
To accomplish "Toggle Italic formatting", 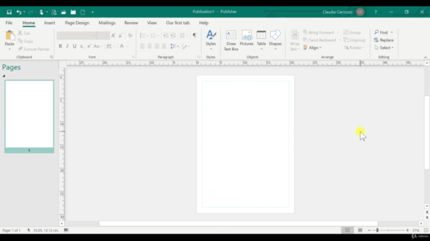I will coord(67,46).
